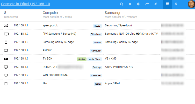Click the desktop icon beside PREDATOR
Image resolution: width=195 pixels, height=104 pixels.
[6, 67]
